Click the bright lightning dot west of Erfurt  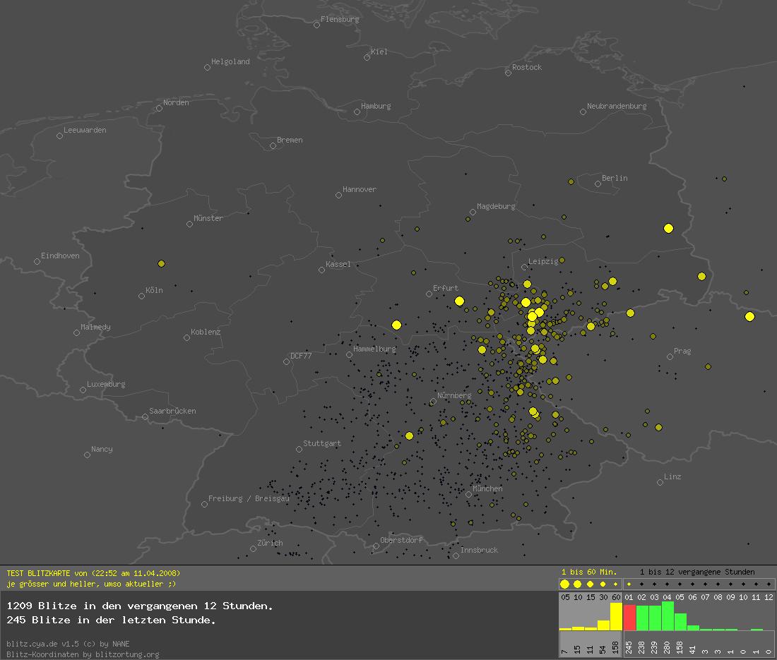point(396,325)
